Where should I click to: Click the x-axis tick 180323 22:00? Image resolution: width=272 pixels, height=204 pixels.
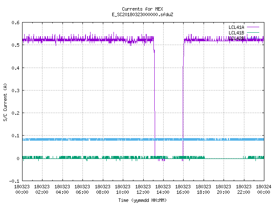click(244, 190)
